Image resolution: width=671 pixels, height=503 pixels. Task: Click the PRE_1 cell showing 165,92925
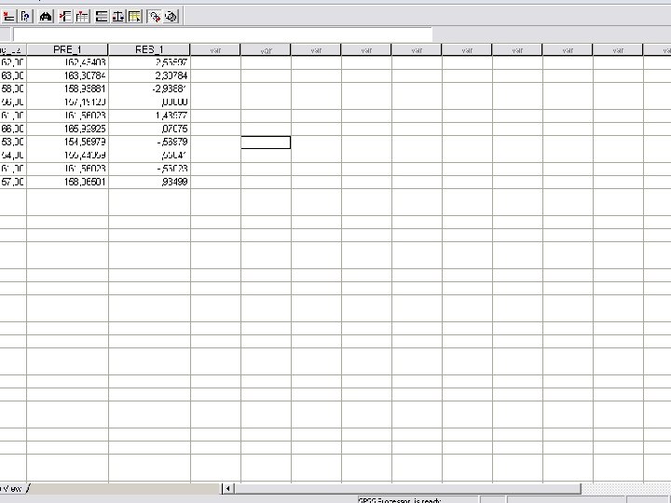(x=68, y=129)
